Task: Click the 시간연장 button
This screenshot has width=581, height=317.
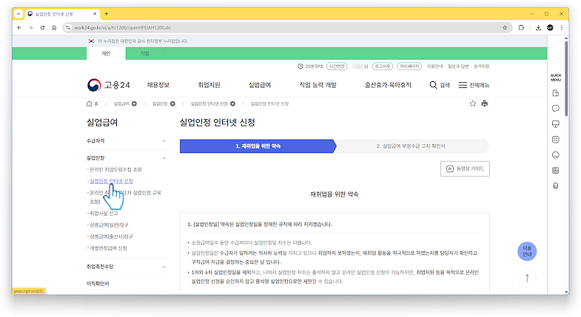Action: [337, 67]
